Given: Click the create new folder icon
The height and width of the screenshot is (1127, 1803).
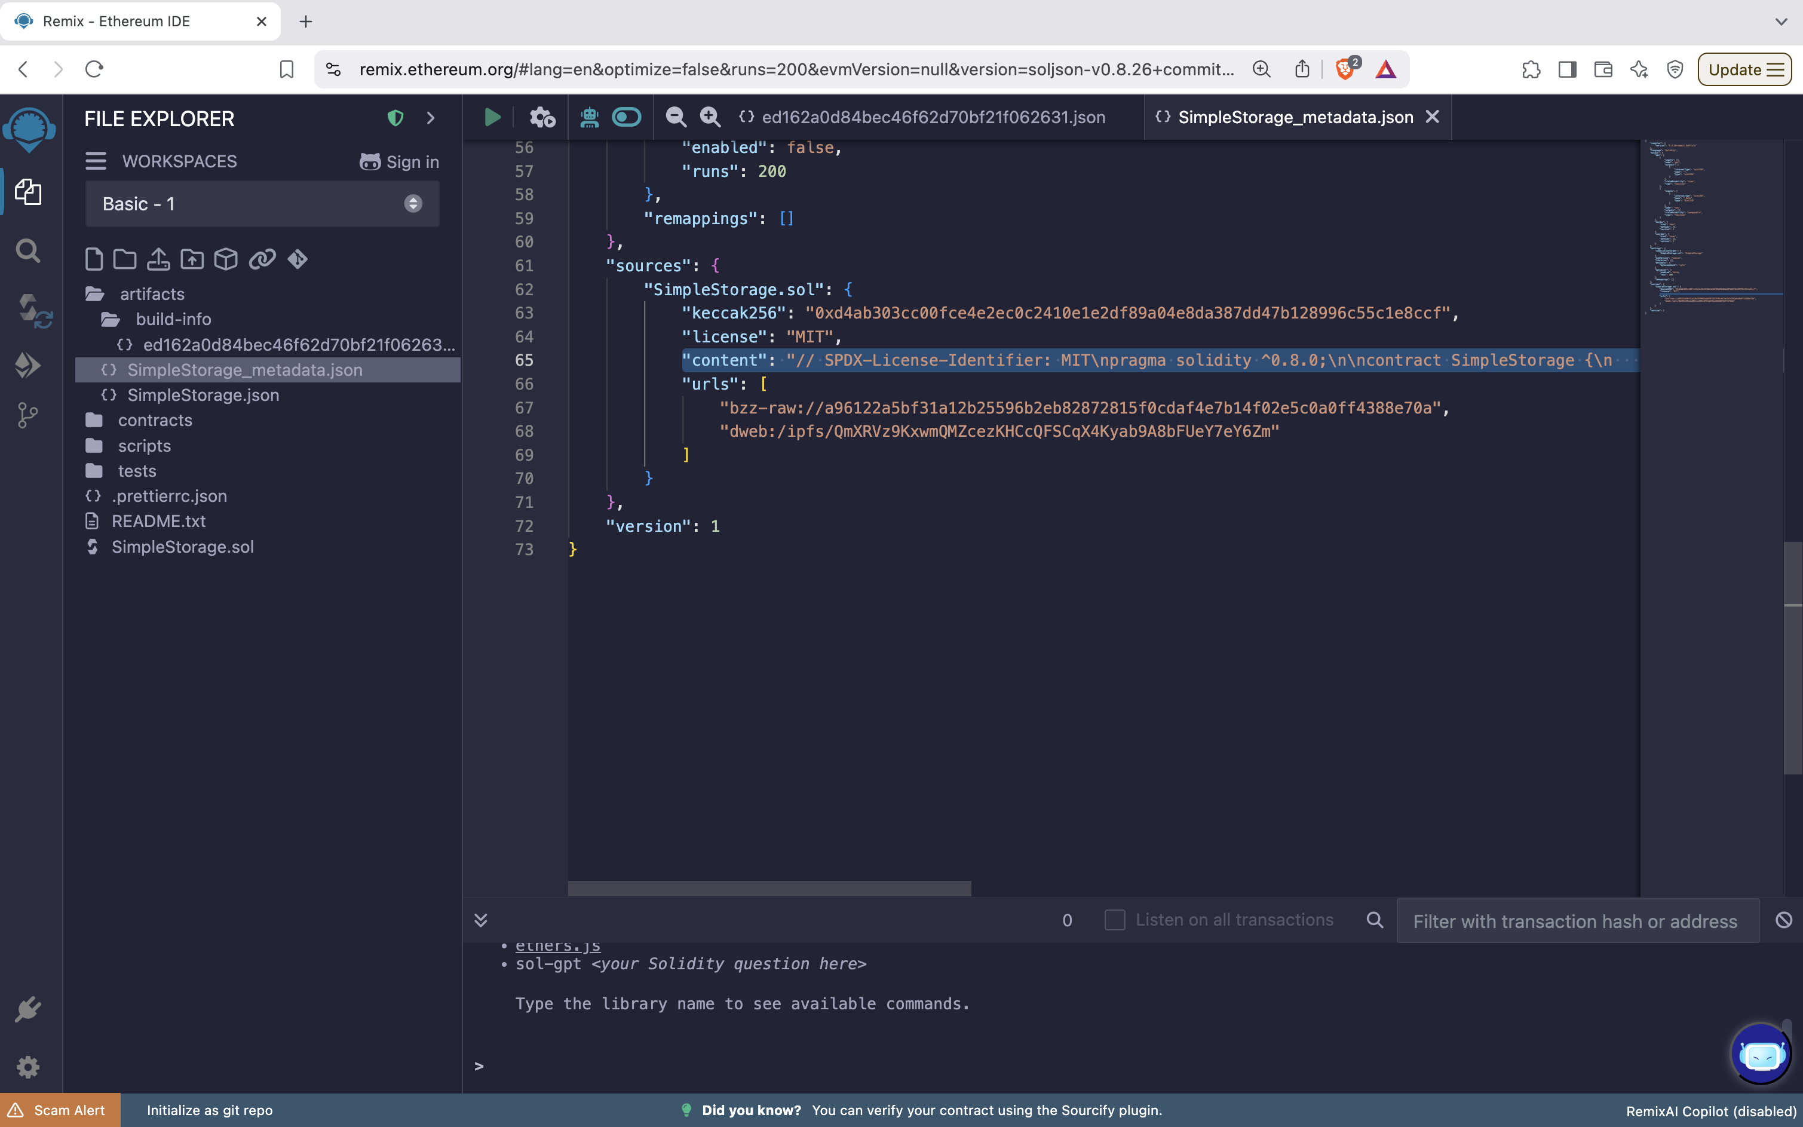Looking at the screenshot, I should [124, 259].
